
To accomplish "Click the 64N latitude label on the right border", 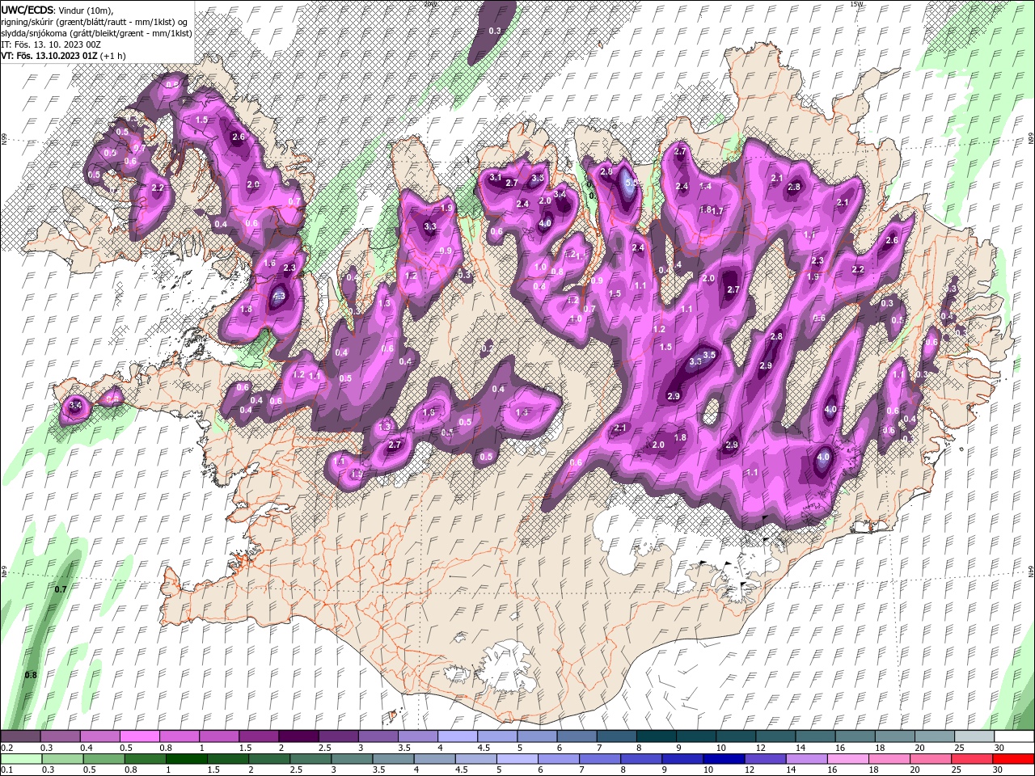I will [x=1031, y=571].
